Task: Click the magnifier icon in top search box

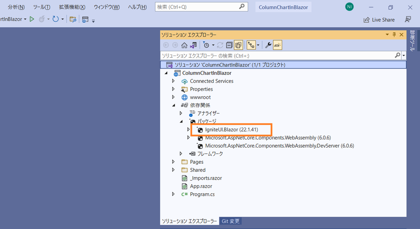Action: 242,7
